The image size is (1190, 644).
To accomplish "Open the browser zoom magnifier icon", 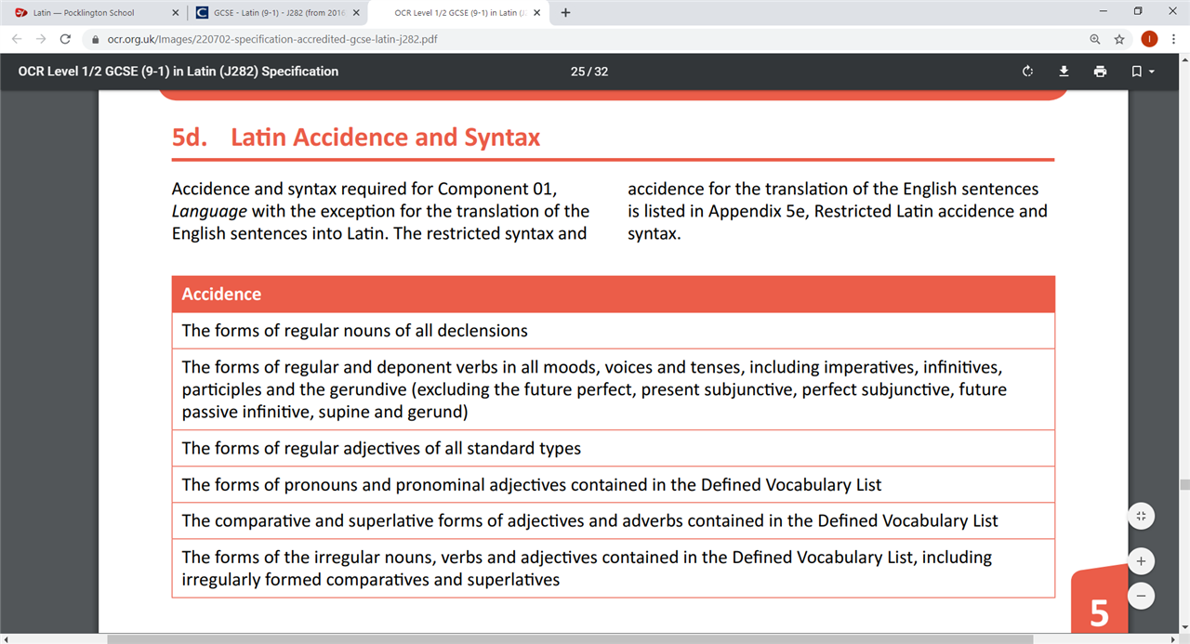I will [1095, 40].
